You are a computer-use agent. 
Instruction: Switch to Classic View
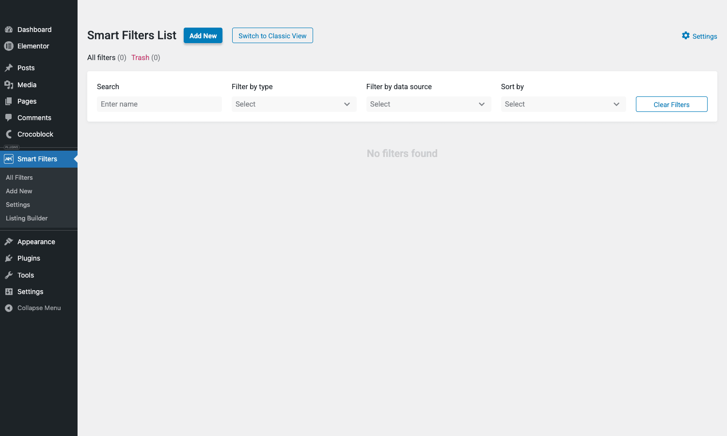(x=272, y=35)
